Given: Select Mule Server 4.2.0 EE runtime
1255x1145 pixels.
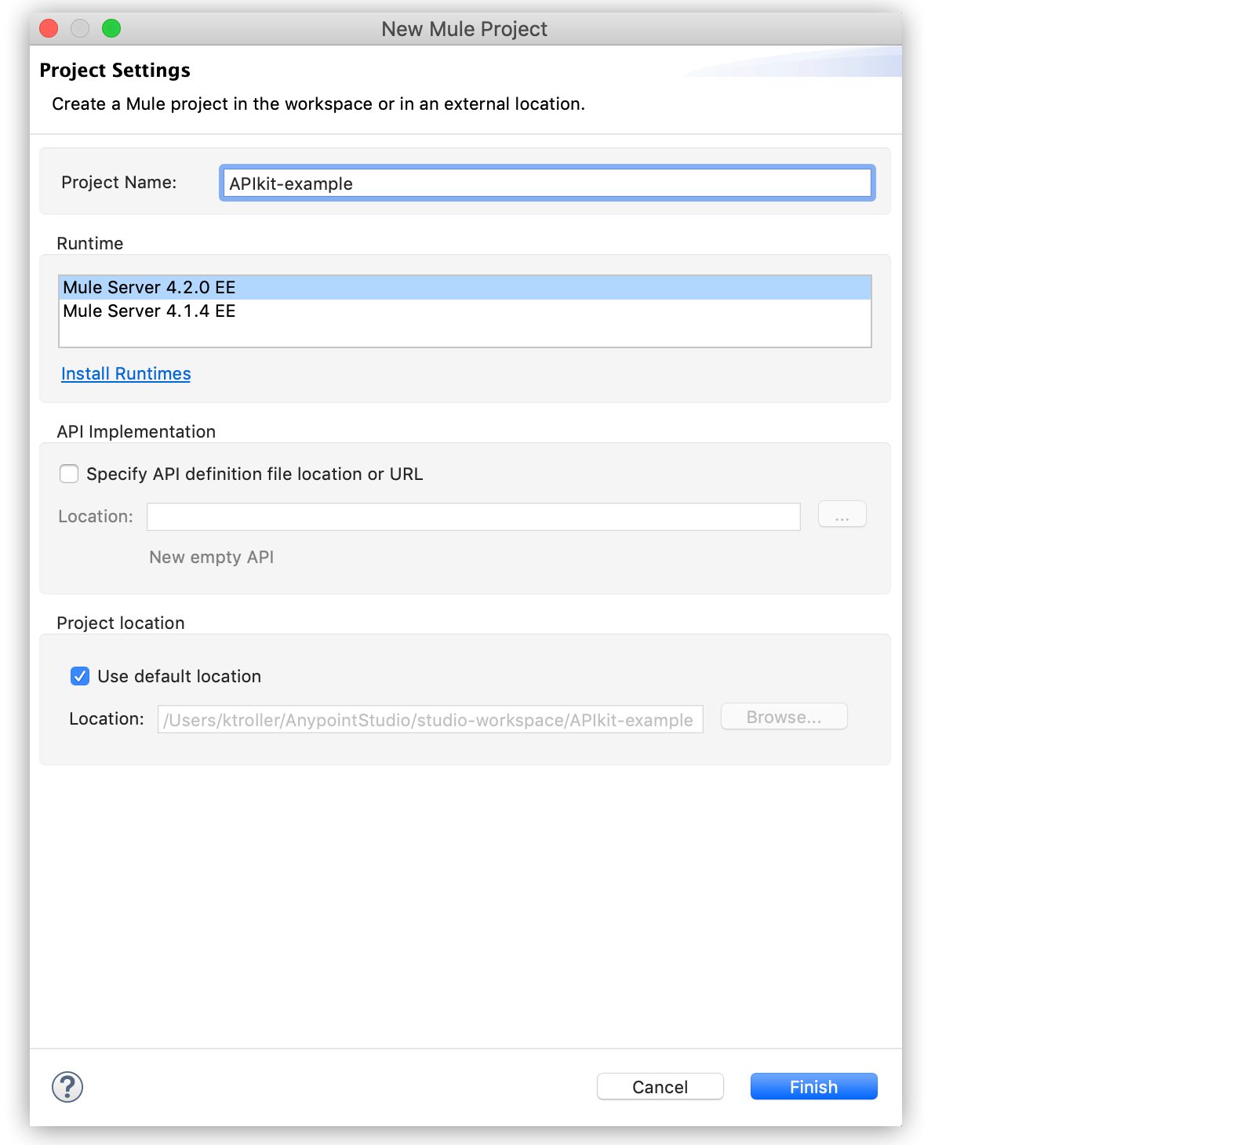Looking at the screenshot, I should [149, 288].
